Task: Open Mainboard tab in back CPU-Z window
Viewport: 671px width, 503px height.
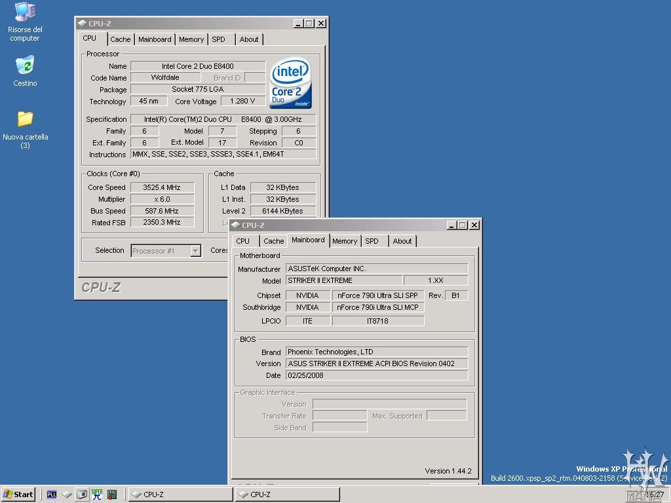Action: coord(155,39)
